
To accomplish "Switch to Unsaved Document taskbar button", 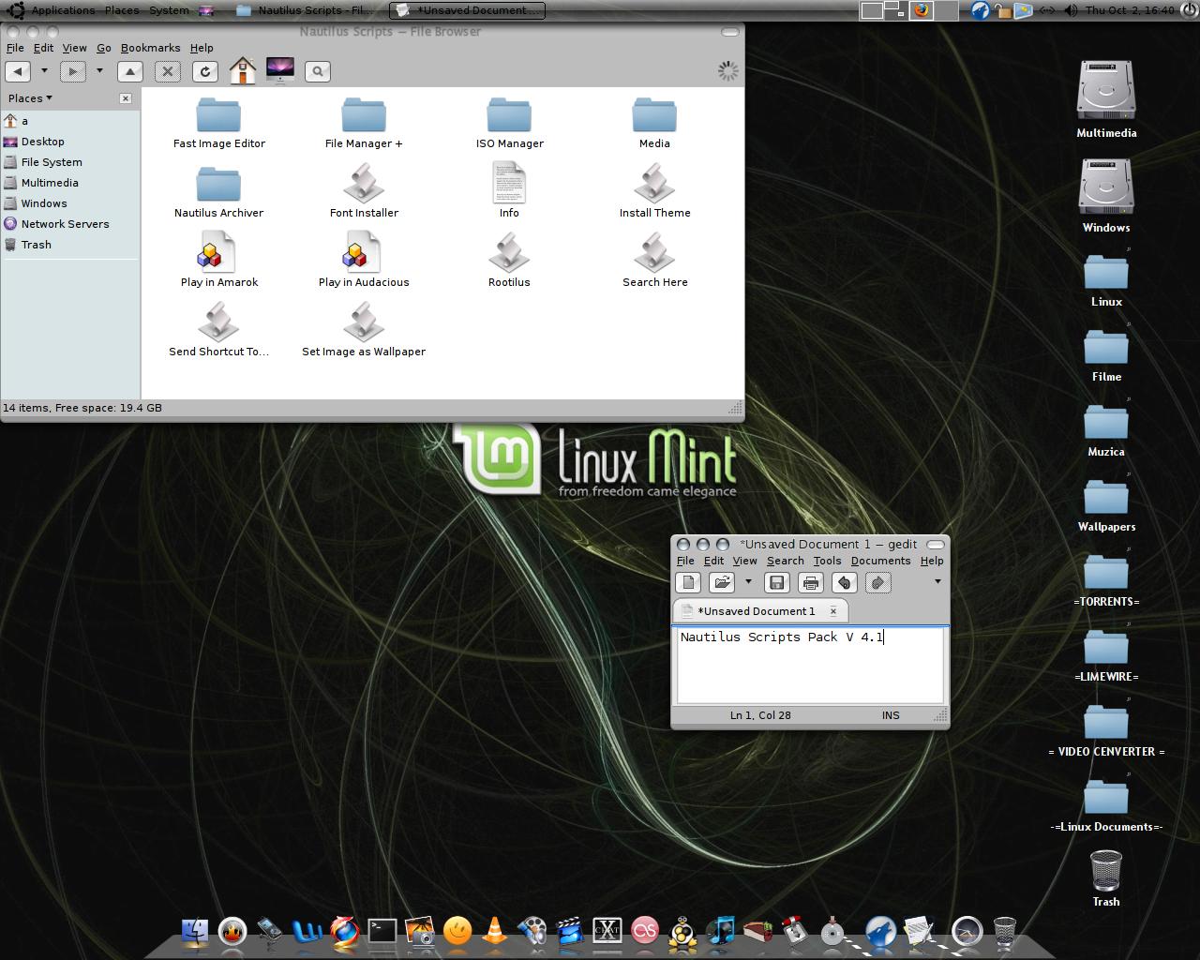I will point(468,10).
